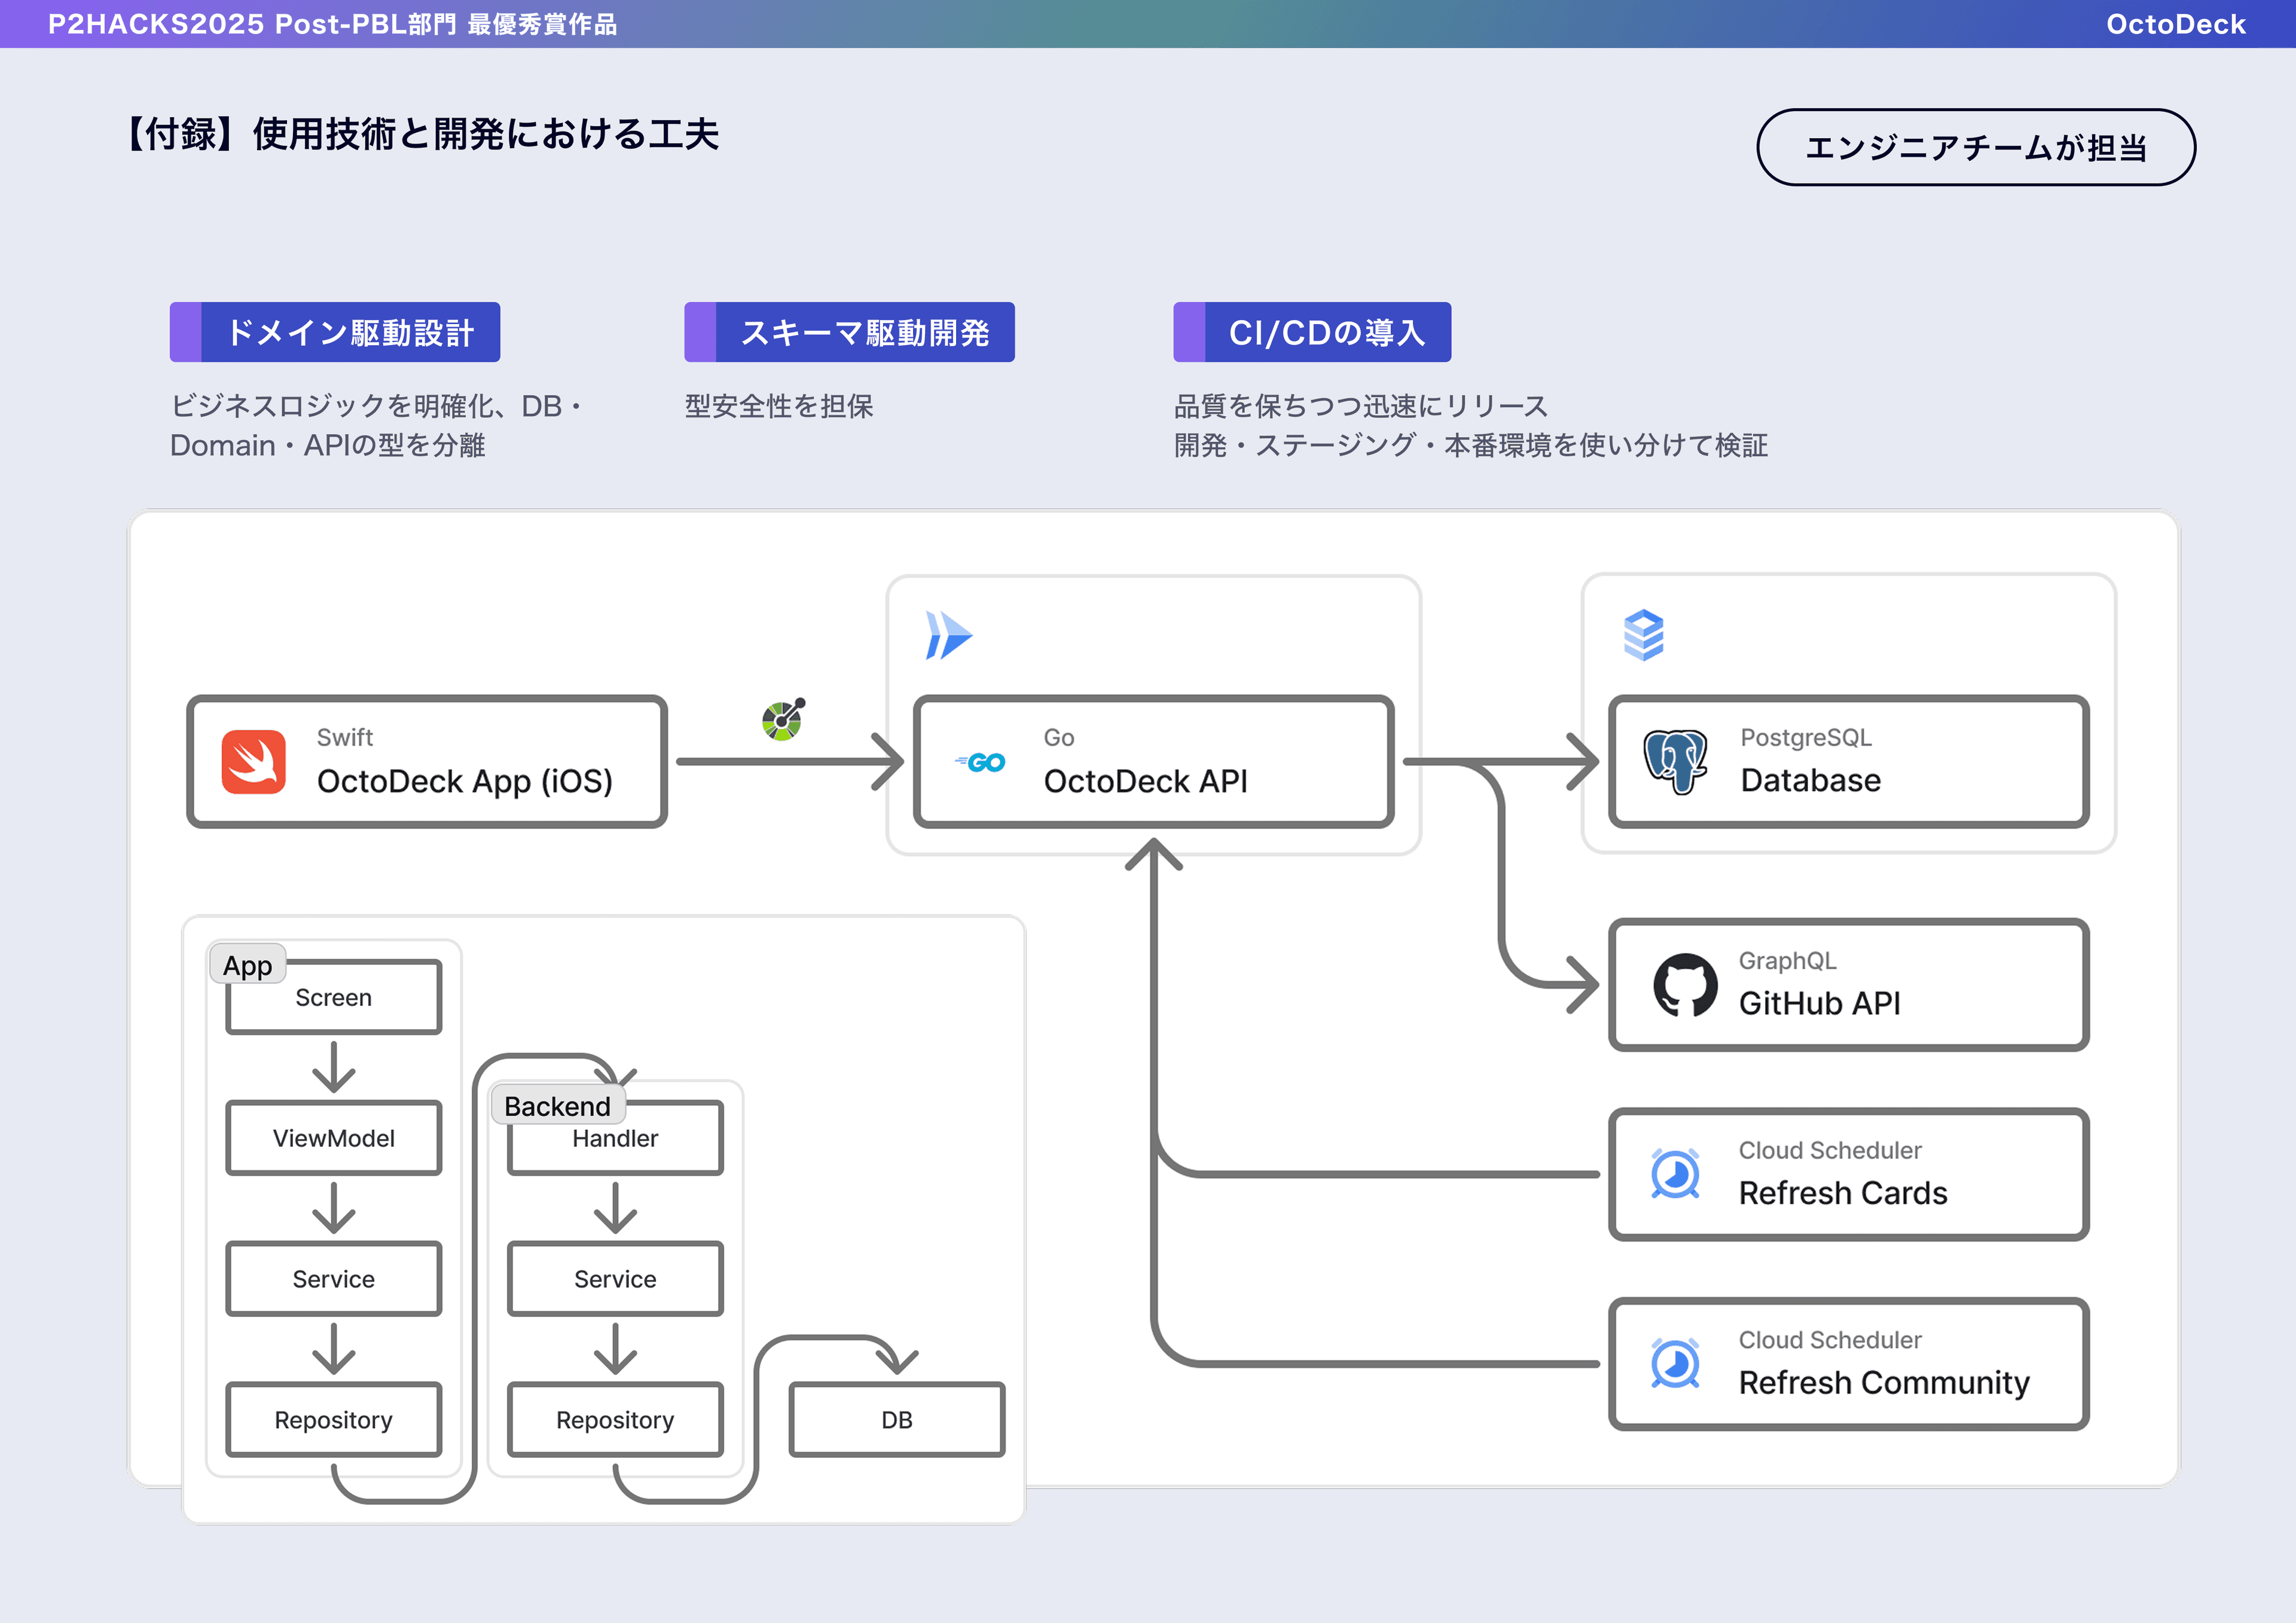Screen dimensions: 2296x1623
Task: Click the CI/CDの導入 heading tag
Action: click(1312, 332)
